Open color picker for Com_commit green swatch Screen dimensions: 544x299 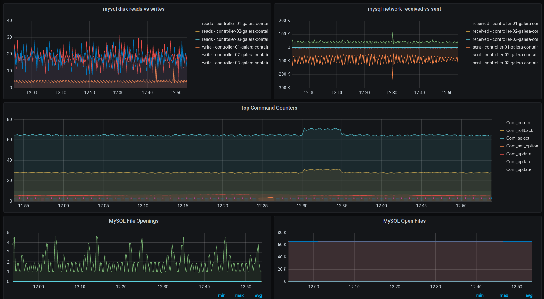[502, 123]
